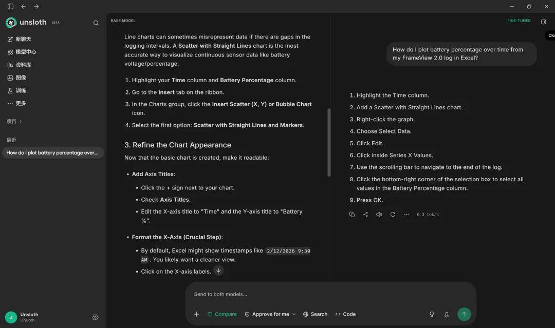Open the Approve for me dropdown
This screenshot has height=328, width=555.
tap(270, 314)
